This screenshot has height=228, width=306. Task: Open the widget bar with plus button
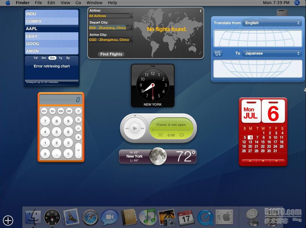(8, 221)
